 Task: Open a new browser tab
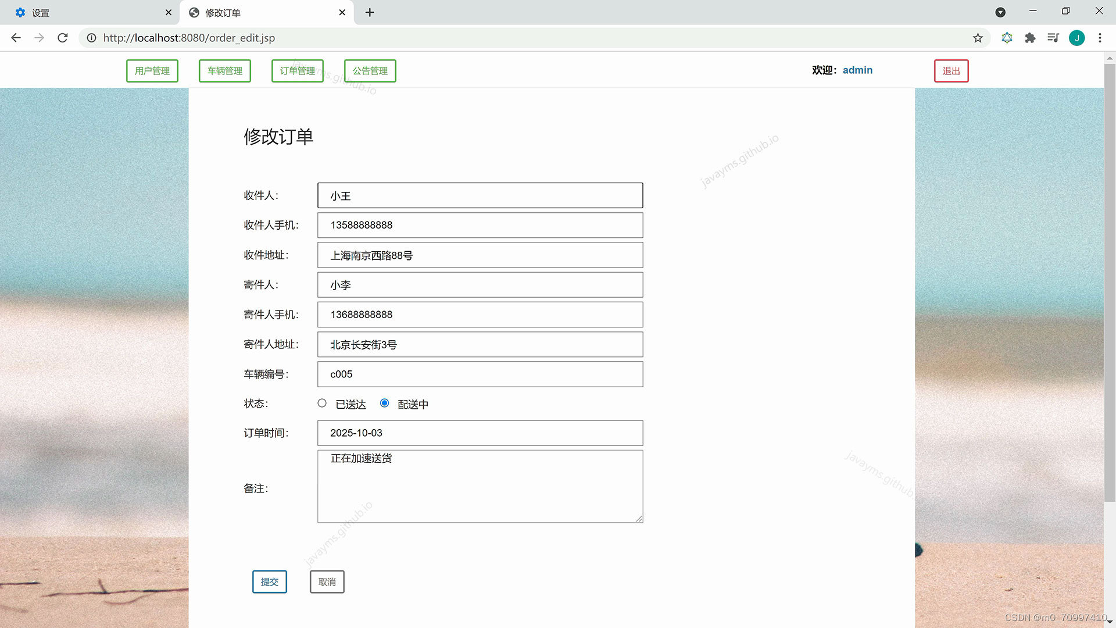tap(370, 12)
